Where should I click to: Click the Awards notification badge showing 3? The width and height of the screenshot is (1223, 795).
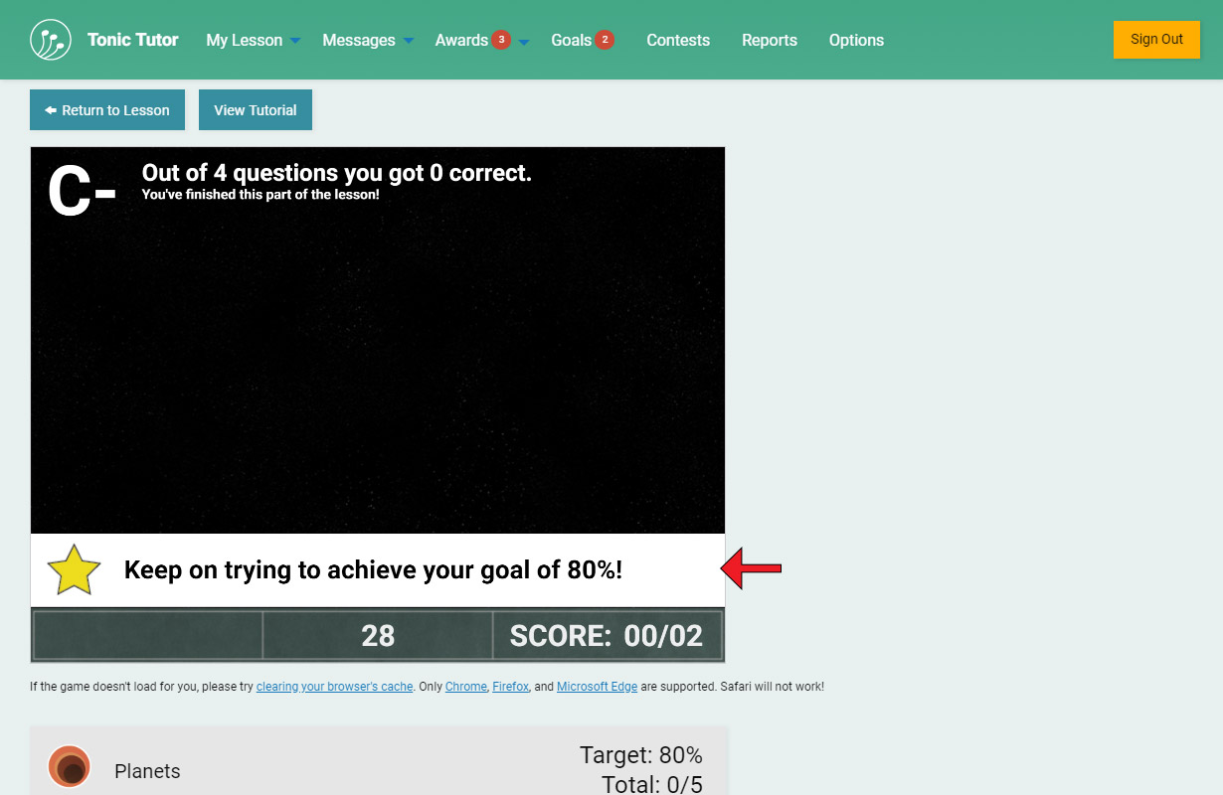[x=501, y=40]
